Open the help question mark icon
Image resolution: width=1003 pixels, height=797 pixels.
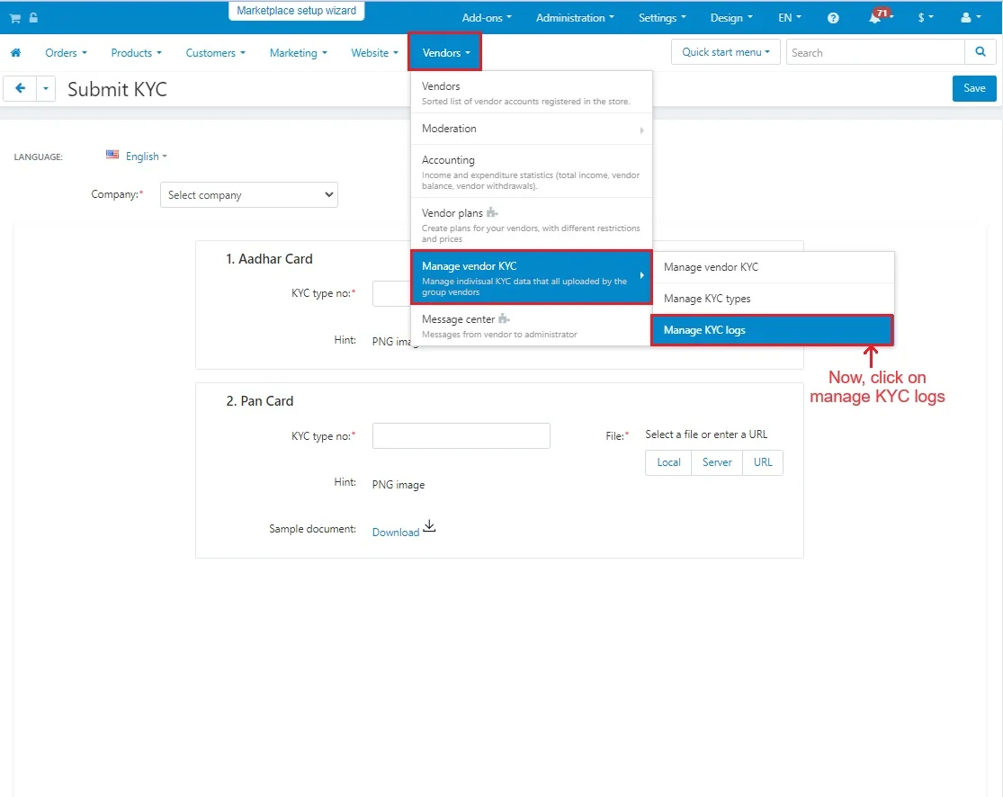coord(833,18)
